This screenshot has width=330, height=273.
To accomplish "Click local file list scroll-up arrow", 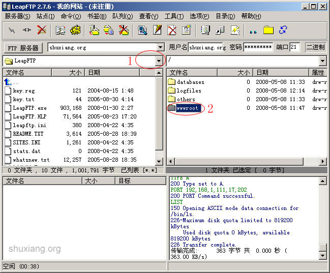I will pyautogui.click(x=159, y=73).
